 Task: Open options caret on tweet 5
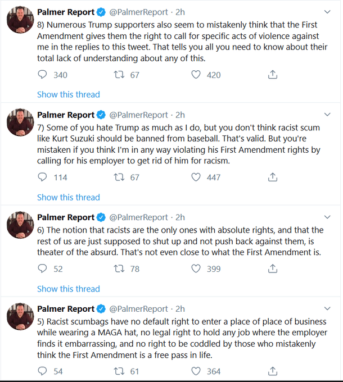pos(328,309)
